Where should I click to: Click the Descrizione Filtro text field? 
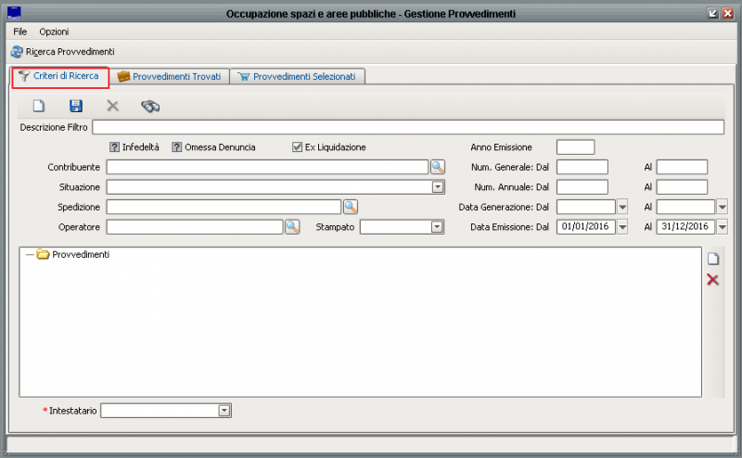coord(407,127)
